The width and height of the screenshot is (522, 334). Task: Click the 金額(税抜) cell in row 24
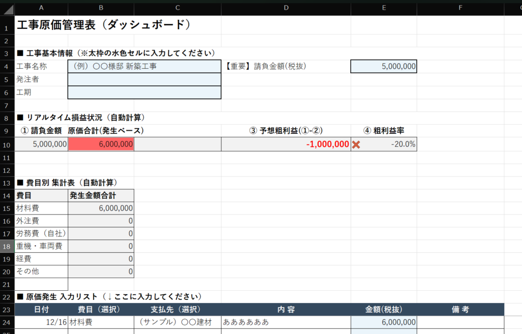[383, 322]
